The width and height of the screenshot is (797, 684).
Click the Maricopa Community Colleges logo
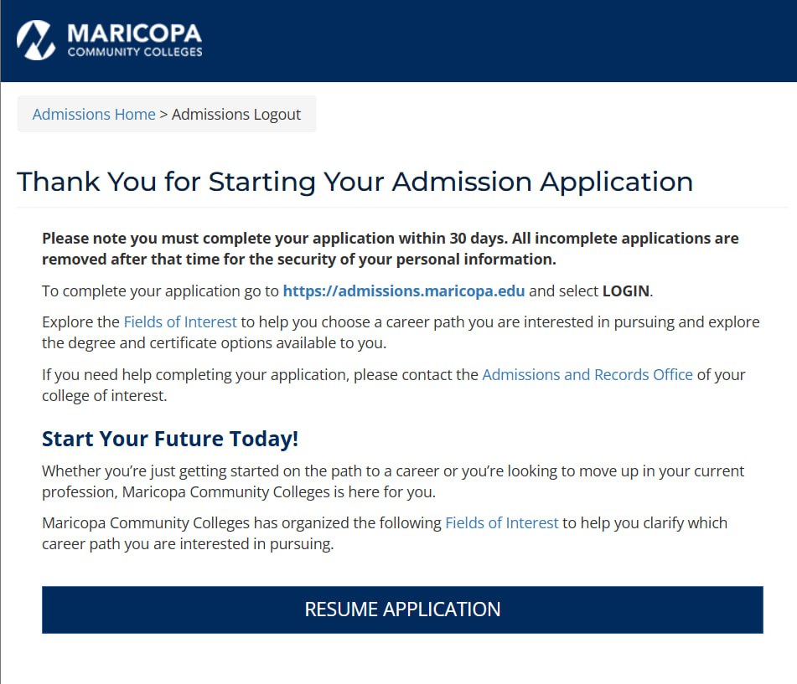(107, 40)
